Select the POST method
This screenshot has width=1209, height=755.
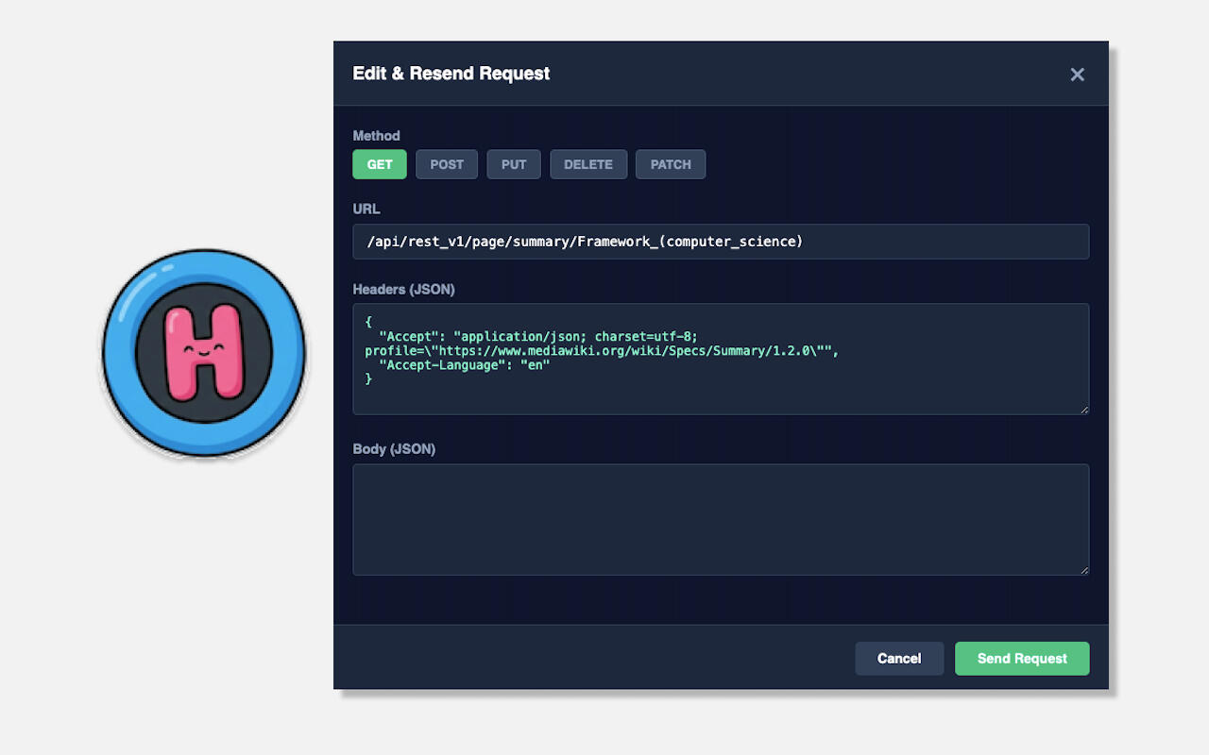pos(446,164)
